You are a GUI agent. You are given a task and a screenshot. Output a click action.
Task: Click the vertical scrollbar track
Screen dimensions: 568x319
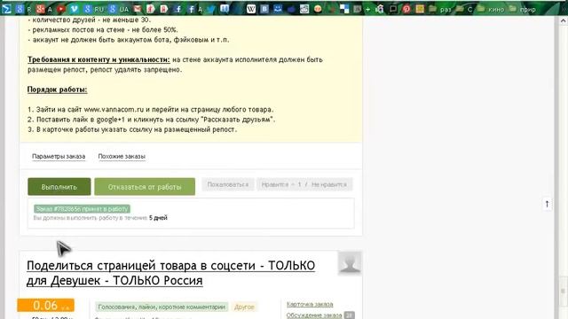click(563, 172)
